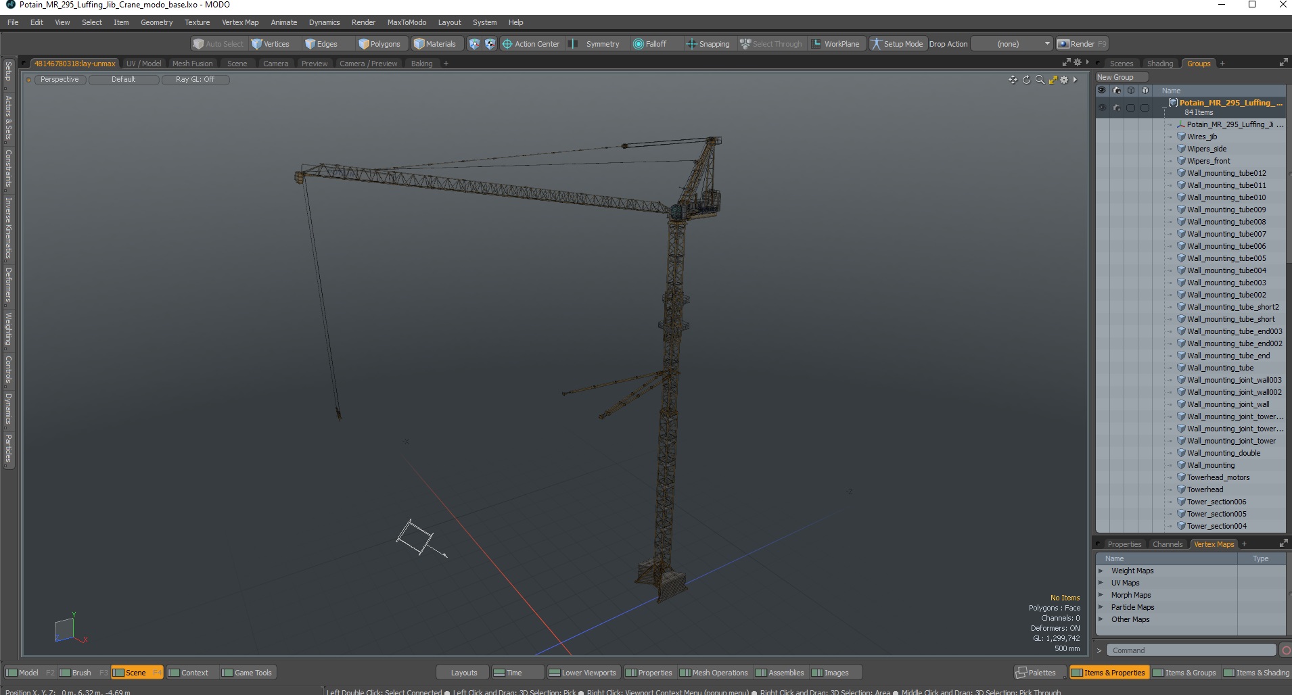Open the Perspective view dropdown

click(x=60, y=79)
